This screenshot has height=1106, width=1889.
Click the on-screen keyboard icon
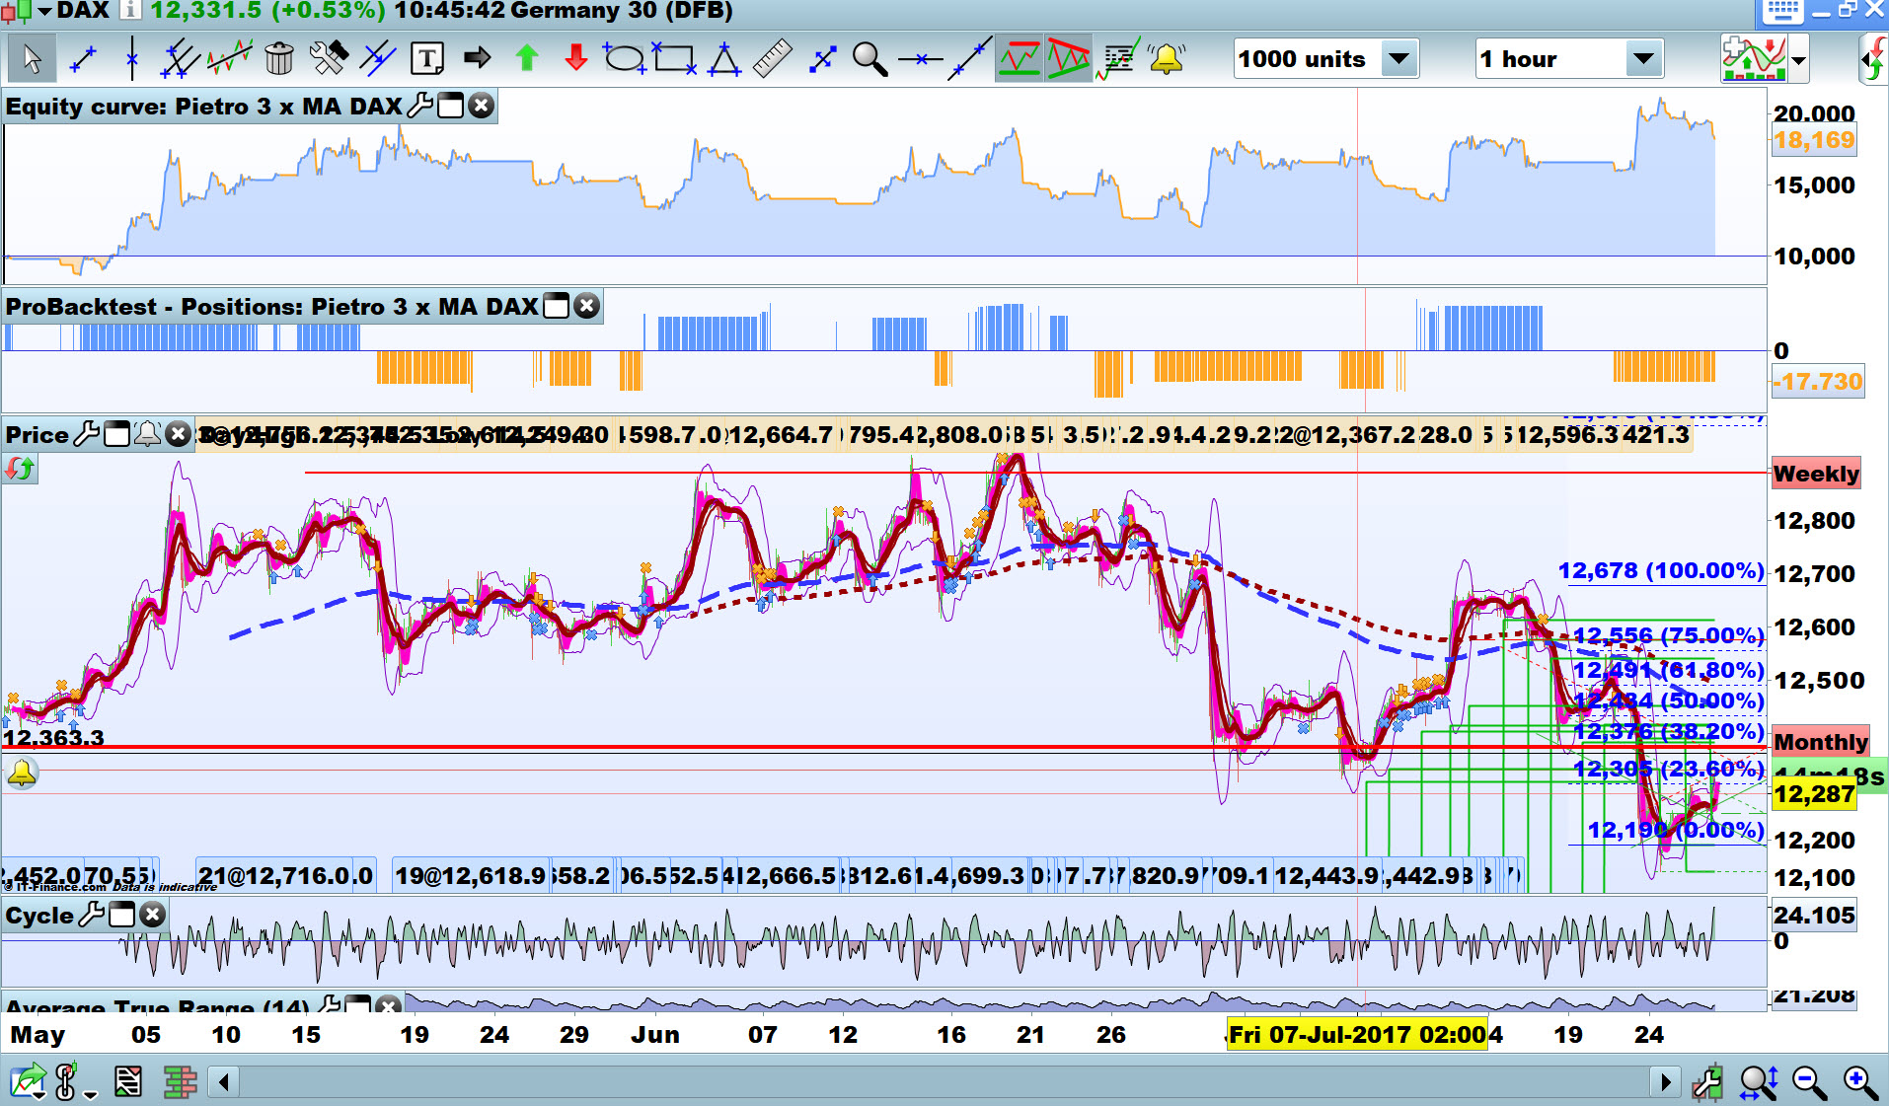click(1783, 12)
